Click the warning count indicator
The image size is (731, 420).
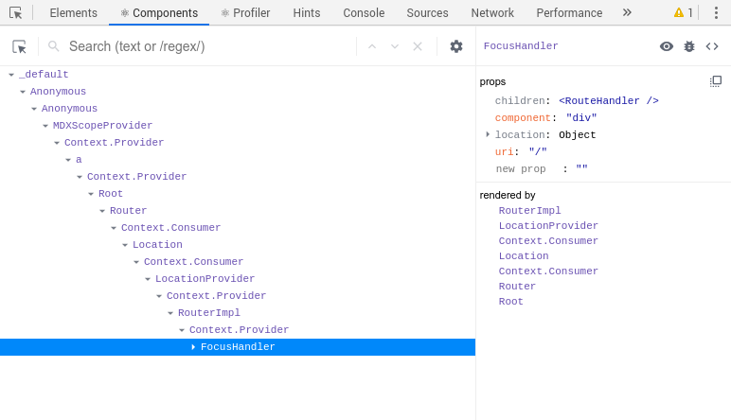(683, 12)
